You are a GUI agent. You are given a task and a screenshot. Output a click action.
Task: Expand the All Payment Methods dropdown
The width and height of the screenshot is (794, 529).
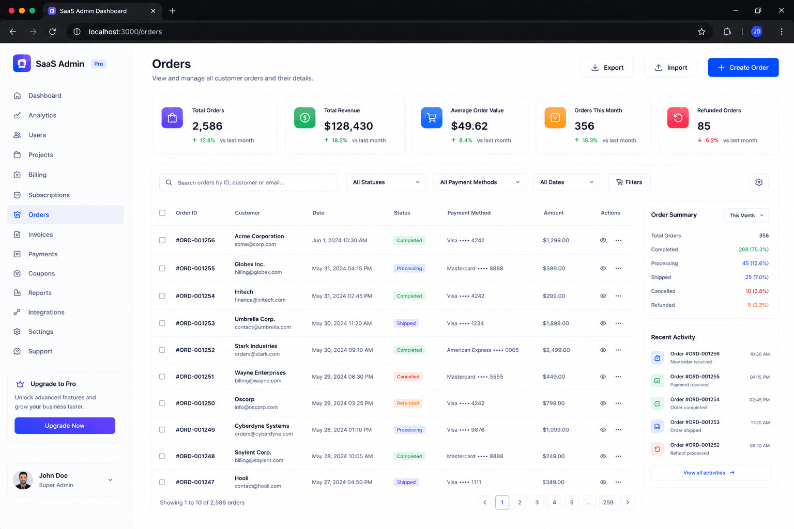[x=480, y=182]
